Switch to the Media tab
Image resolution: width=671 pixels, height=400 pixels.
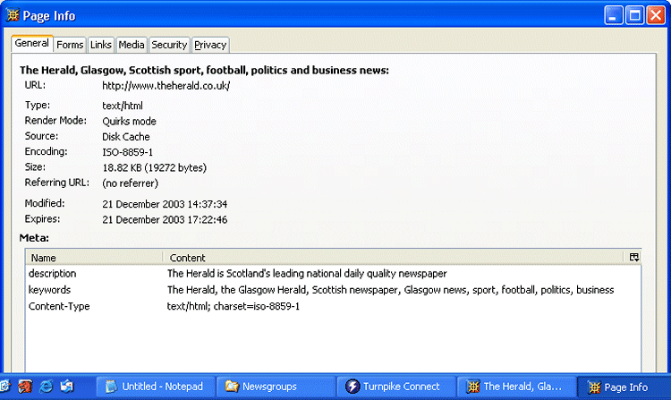click(x=132, y=45)
